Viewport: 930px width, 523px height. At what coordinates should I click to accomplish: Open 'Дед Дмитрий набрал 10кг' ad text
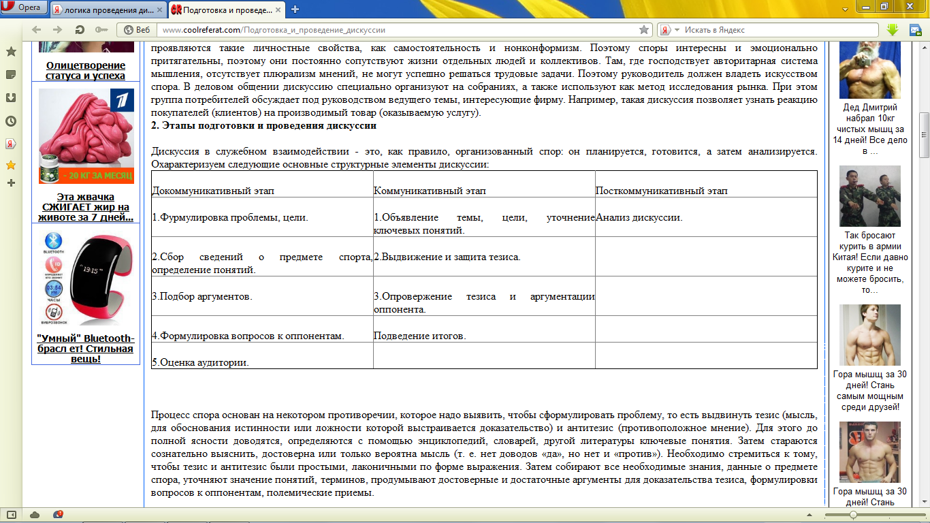point(870,129)
